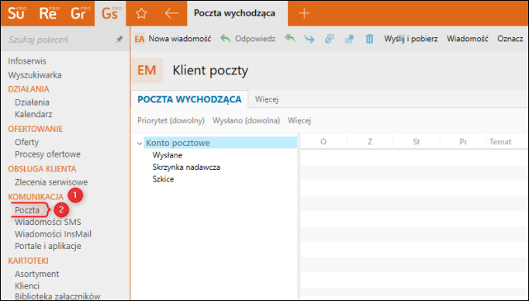Click the envelope with star icon
Screen dimensions: 529x301
[349, 39]
